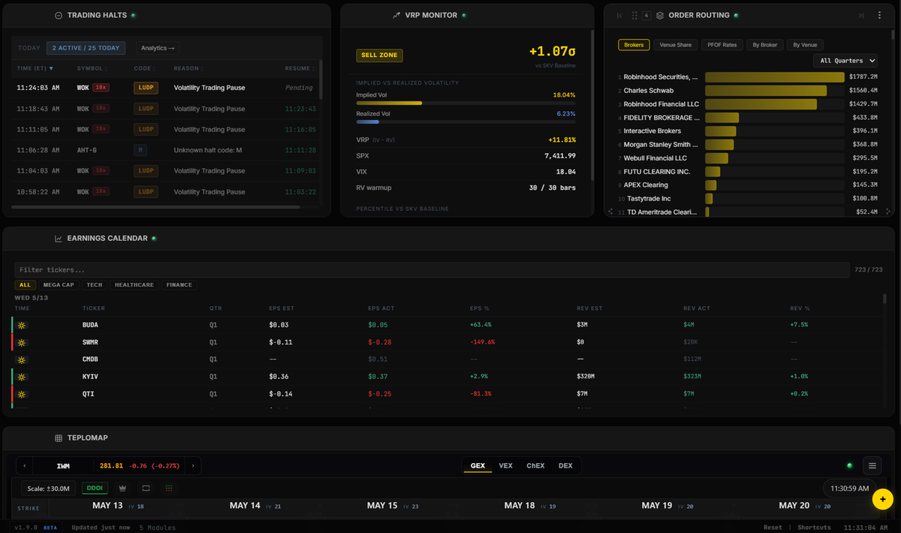901x533 pixels.
Task: Select the MEGA CAP filter chip
Action: click(59, 285)
